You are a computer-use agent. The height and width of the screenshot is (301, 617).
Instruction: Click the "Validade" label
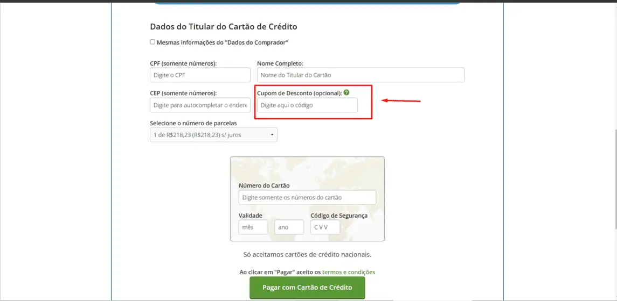pos(250,216)
